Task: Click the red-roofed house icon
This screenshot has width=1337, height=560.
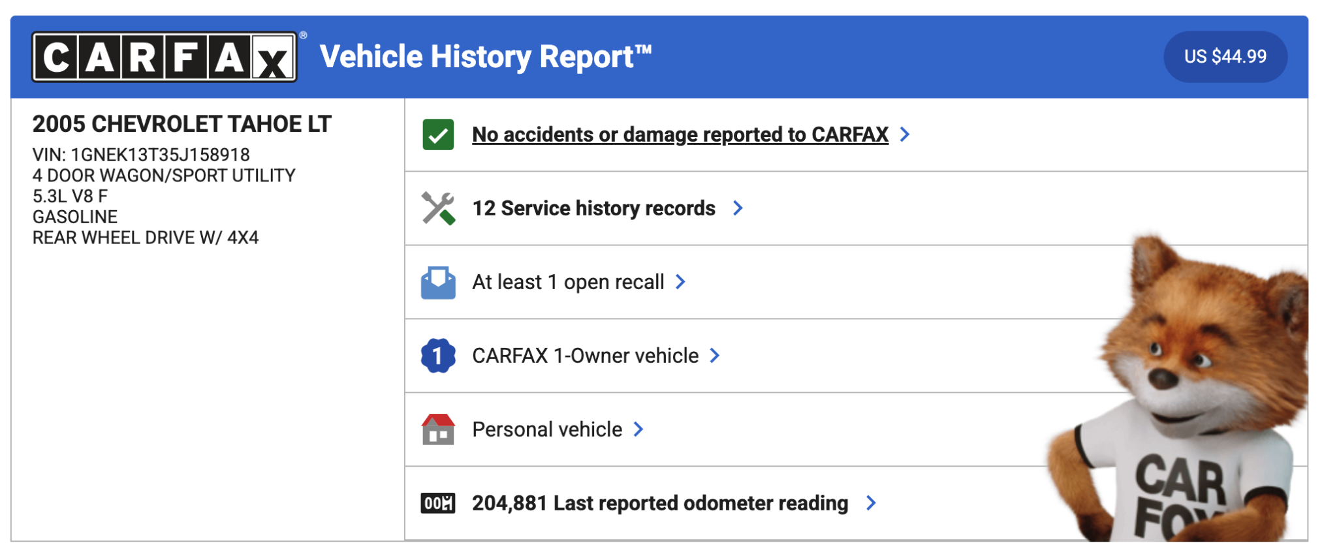Action: point(438,429)
